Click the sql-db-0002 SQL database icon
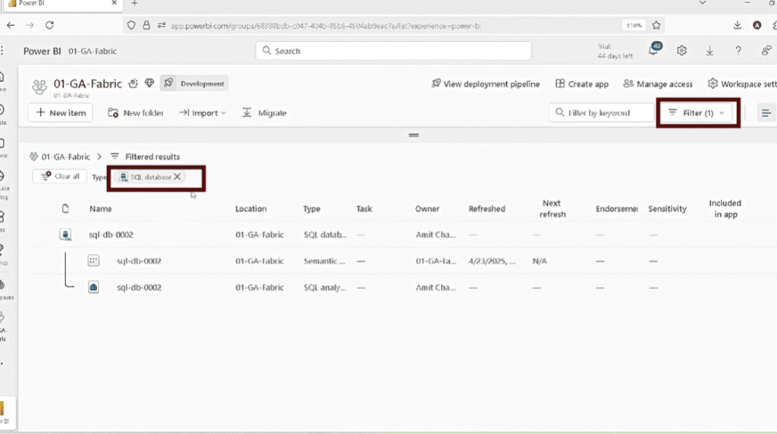This screenshot has height=434, width=777. point(65,235)
